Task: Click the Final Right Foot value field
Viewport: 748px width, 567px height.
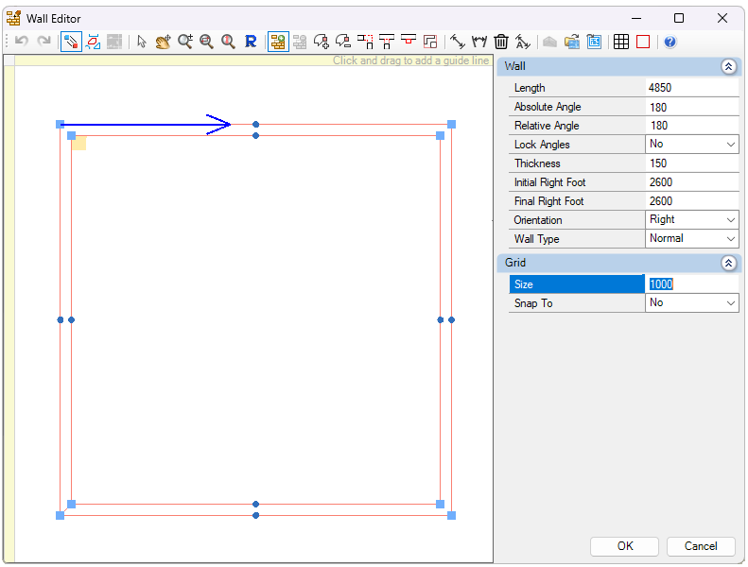Action: (691, 200)
